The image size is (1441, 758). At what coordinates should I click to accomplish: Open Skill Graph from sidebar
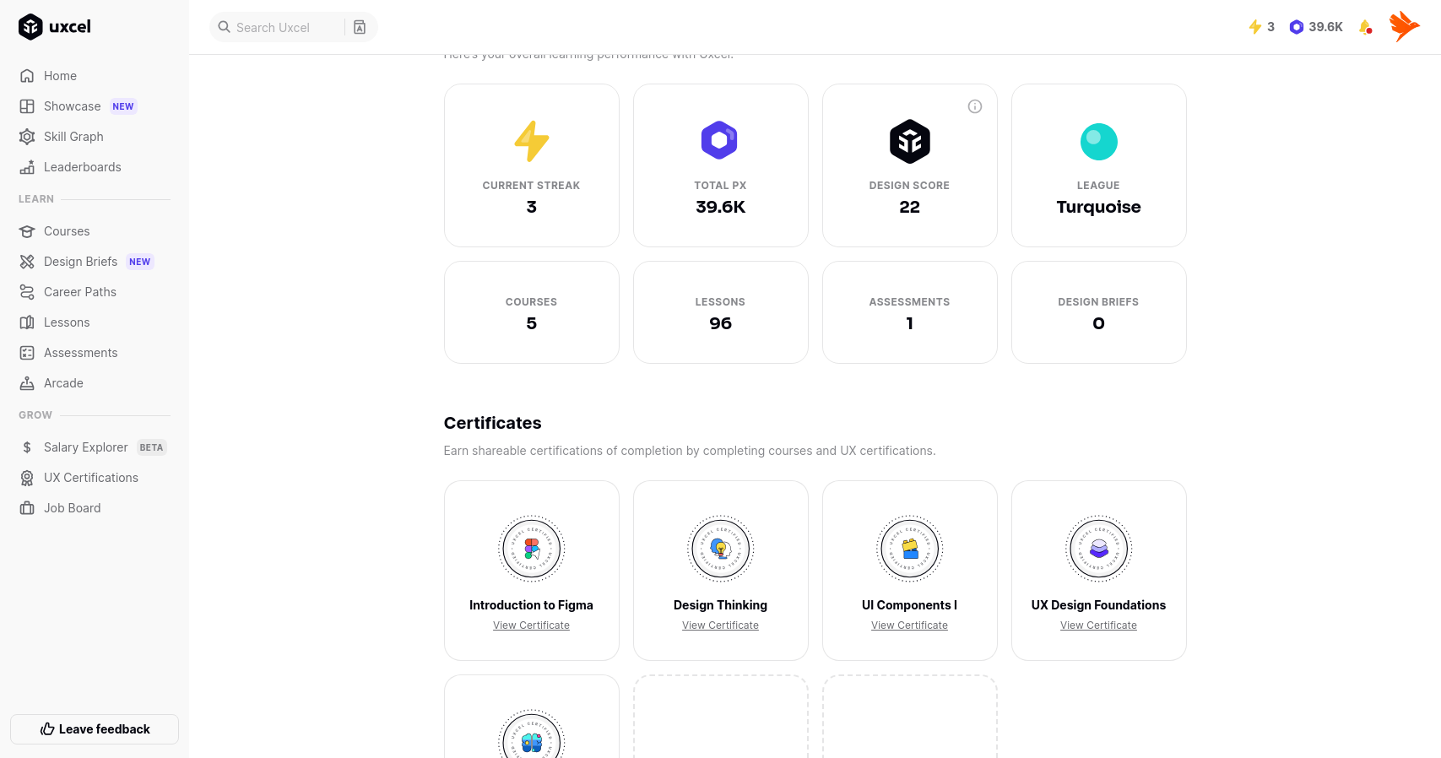point(73,137)
